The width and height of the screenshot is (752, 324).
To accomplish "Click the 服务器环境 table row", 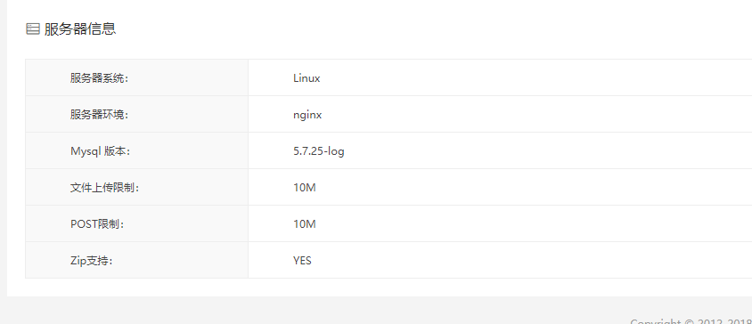I will pos(388,115).
